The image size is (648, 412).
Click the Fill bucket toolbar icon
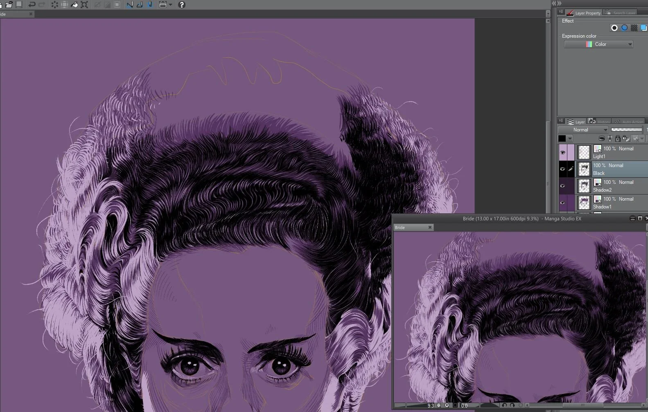(x=75, y=5)
